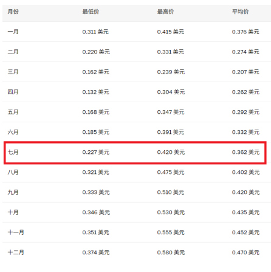Viewport: 271px width, 272px height.
Task: Select the 十一月 row label
Action: tap(16, 232)
